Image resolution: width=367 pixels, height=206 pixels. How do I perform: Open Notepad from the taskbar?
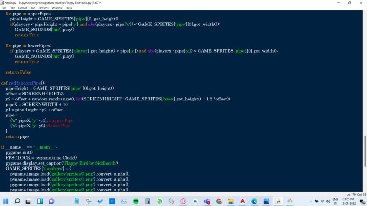pyautogui.click(x=76, y=201)
